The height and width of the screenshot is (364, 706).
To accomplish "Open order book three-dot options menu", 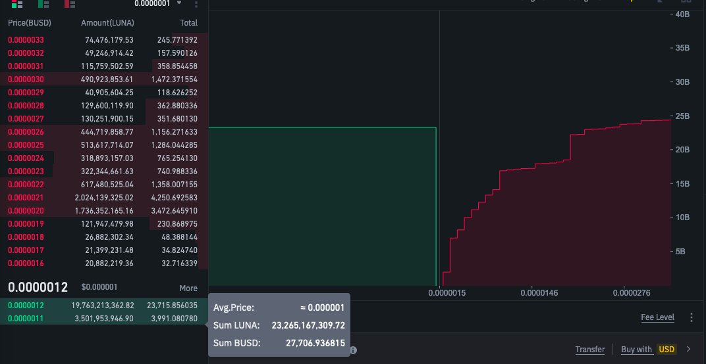I will (196, 4).
